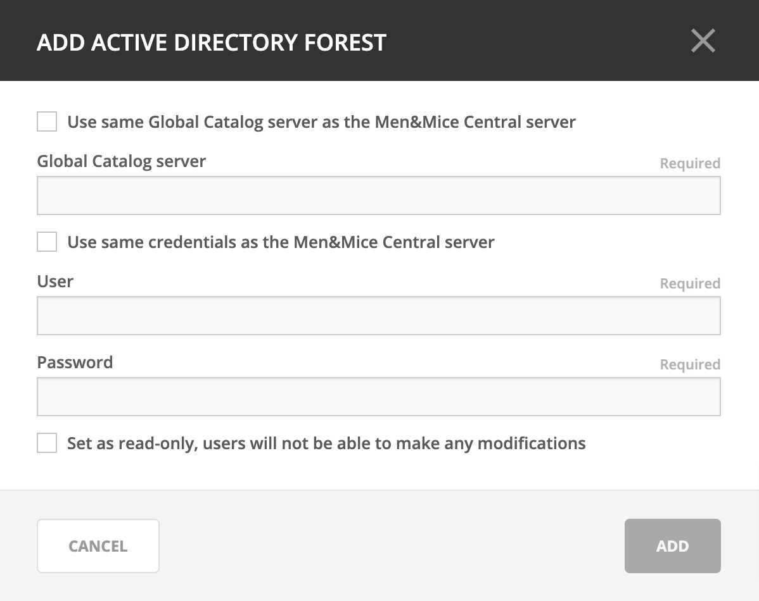Focus the Global Catalog server text field

pyautogui.click(x=378, y=195)
